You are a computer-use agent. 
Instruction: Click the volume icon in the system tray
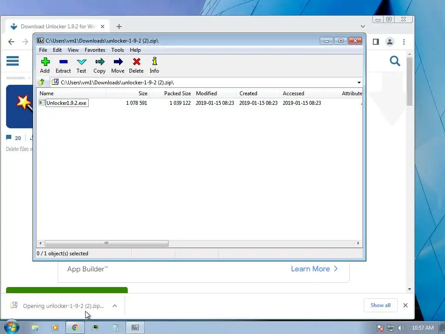[401, 328]
